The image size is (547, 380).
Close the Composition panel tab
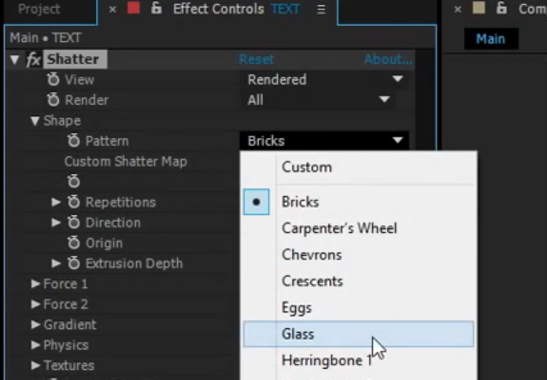tap(458, 9)
